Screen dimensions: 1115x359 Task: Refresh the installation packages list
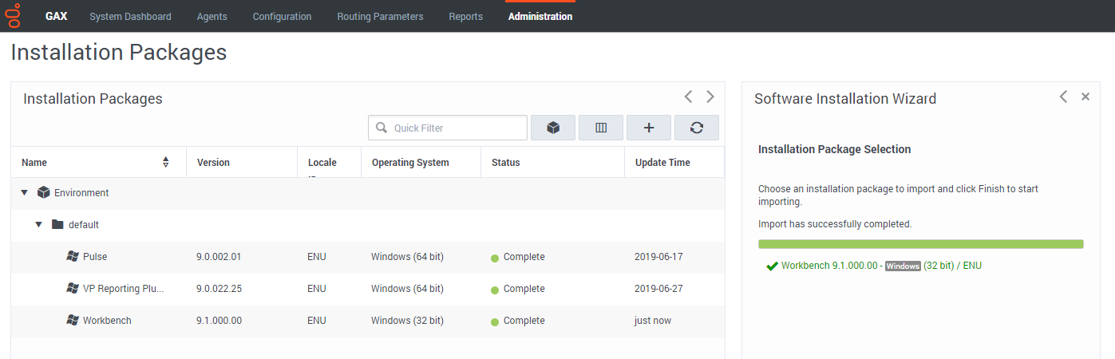[x=697, y=128]
